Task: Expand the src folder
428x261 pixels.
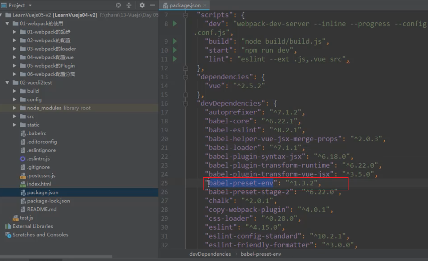Action: click(14, 116)
